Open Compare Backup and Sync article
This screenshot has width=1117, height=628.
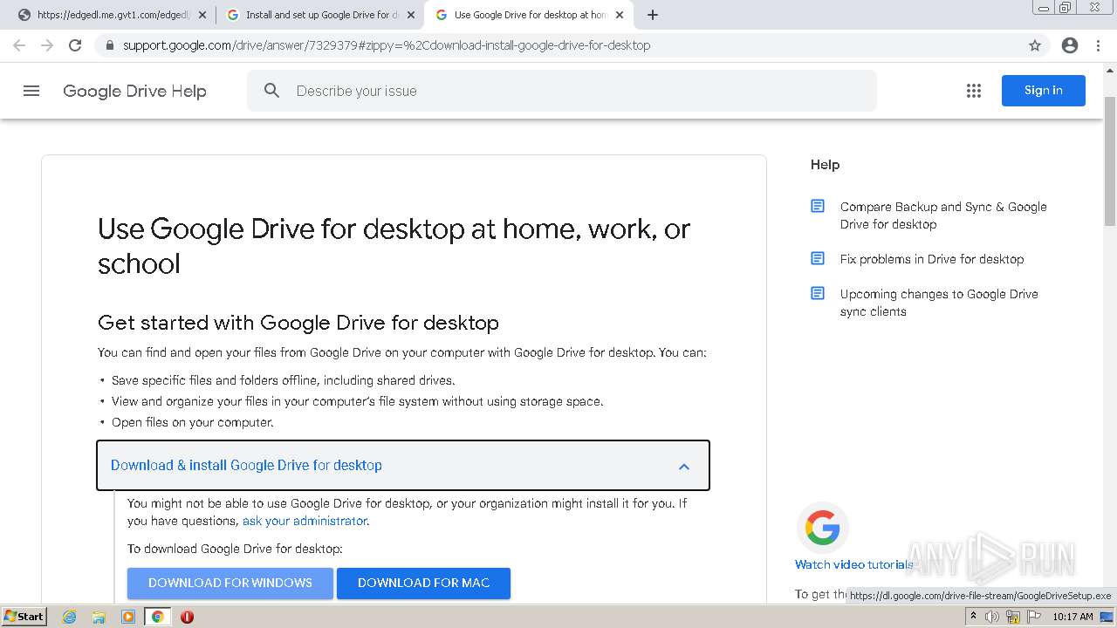tap(943, 215)
